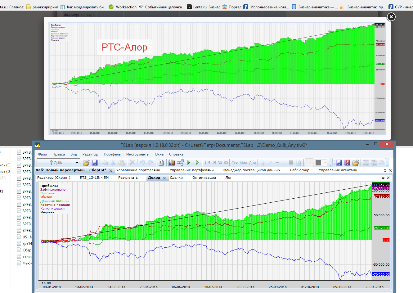Set 1-minute timeframe interval
413x293 pixels.
tap(205, 163)
